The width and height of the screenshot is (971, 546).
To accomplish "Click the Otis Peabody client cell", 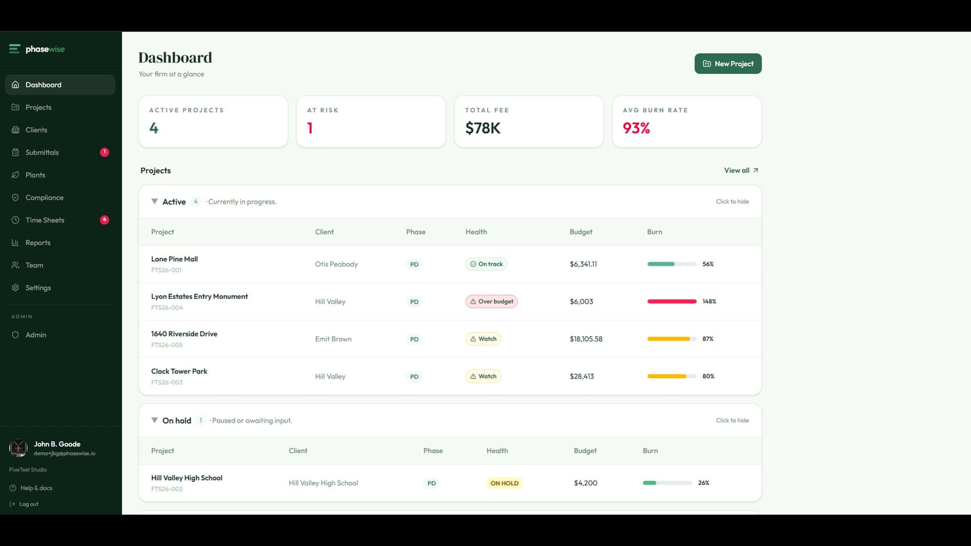I will click(336, 264).
